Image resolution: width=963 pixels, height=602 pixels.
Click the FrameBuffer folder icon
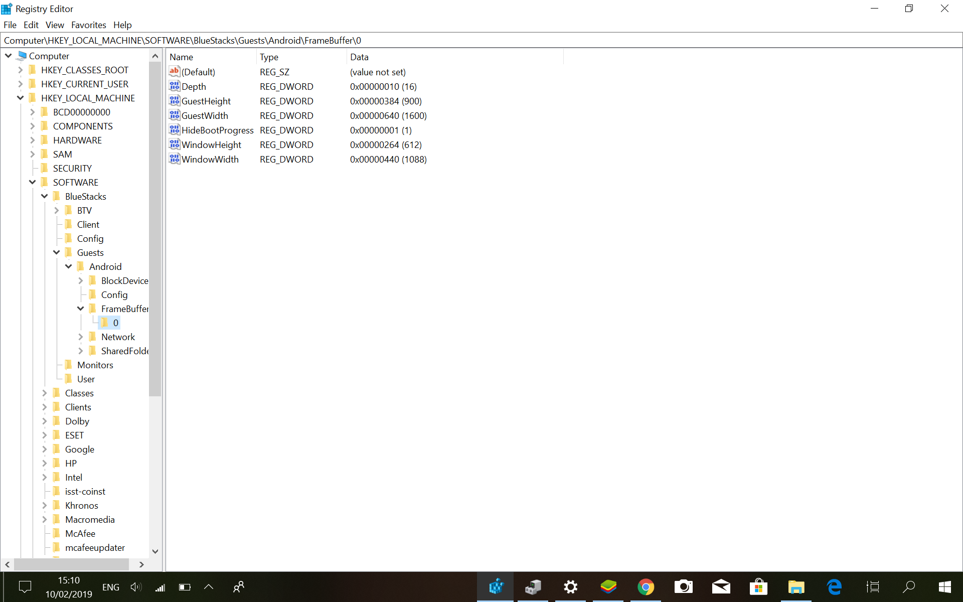[x=93, y=309]
